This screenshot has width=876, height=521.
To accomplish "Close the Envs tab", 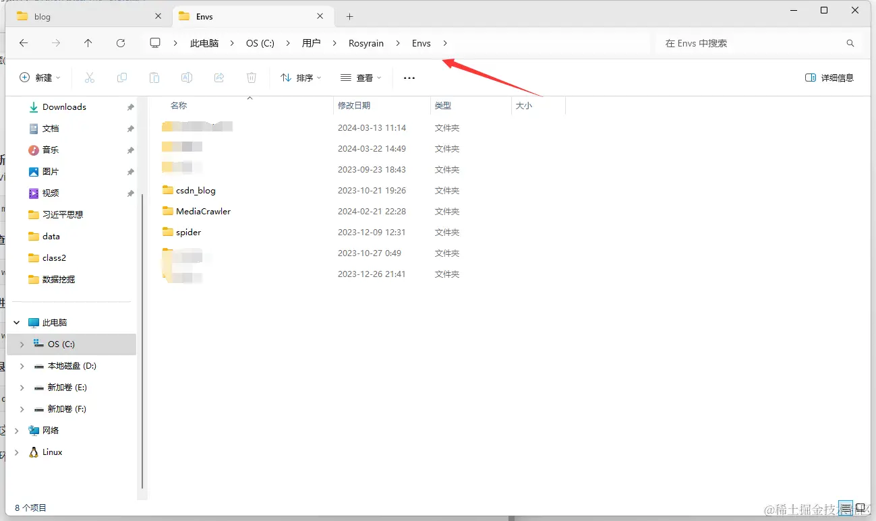I will (x=321, y=16).
